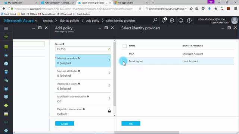Switch to My applications browser tab
The width and height of the screenshot is (239, 134).
coord(131,3)
